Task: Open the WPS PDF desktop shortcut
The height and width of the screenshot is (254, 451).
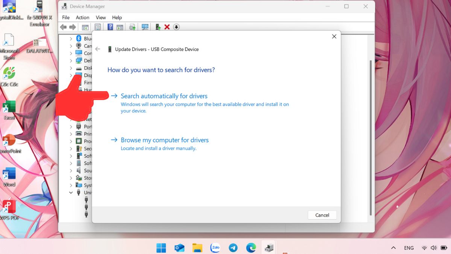Action: pos(9,210)
